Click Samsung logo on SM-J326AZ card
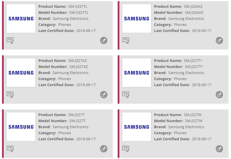The image size is (231, 159). click(x=137, y=18)
